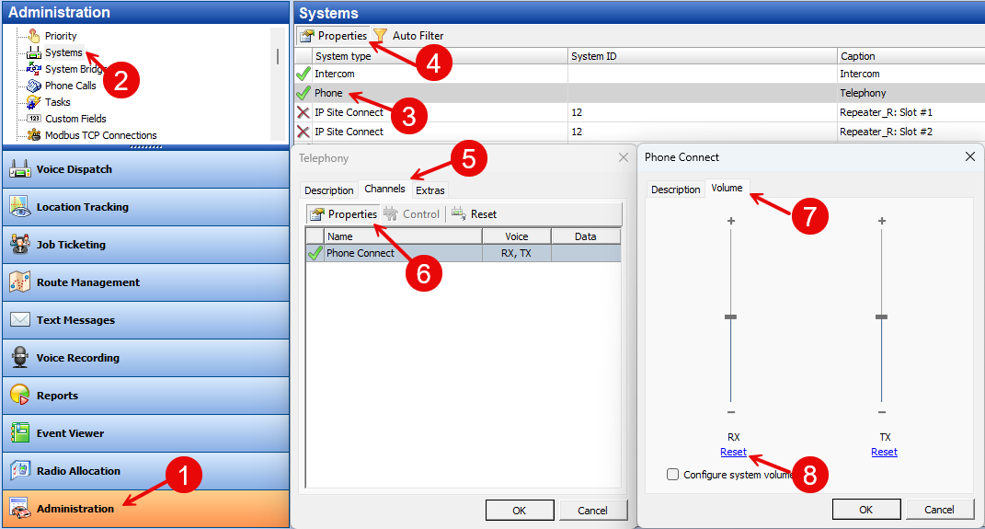This screenshot has width=985, height=529.
Task: Click the Event Viewer notebook icon
Action: 20,433
